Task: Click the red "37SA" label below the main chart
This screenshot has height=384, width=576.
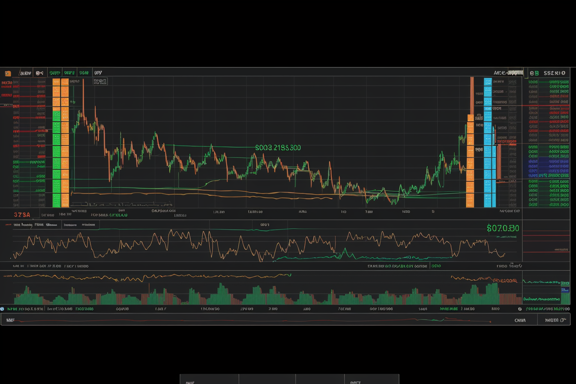Action: pos(22,215)
